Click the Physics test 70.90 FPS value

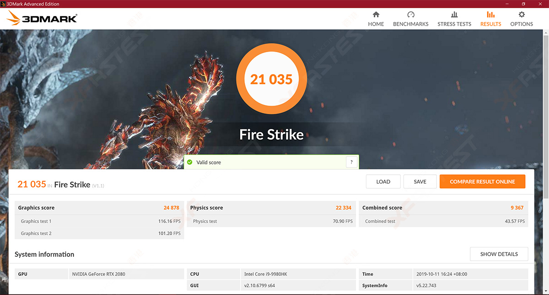pyautogui.click(x=343, y=221)
